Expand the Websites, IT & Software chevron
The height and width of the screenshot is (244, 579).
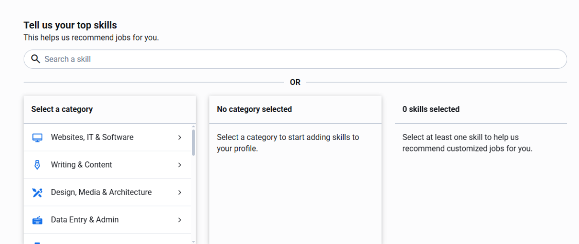[x=180, y=138]
